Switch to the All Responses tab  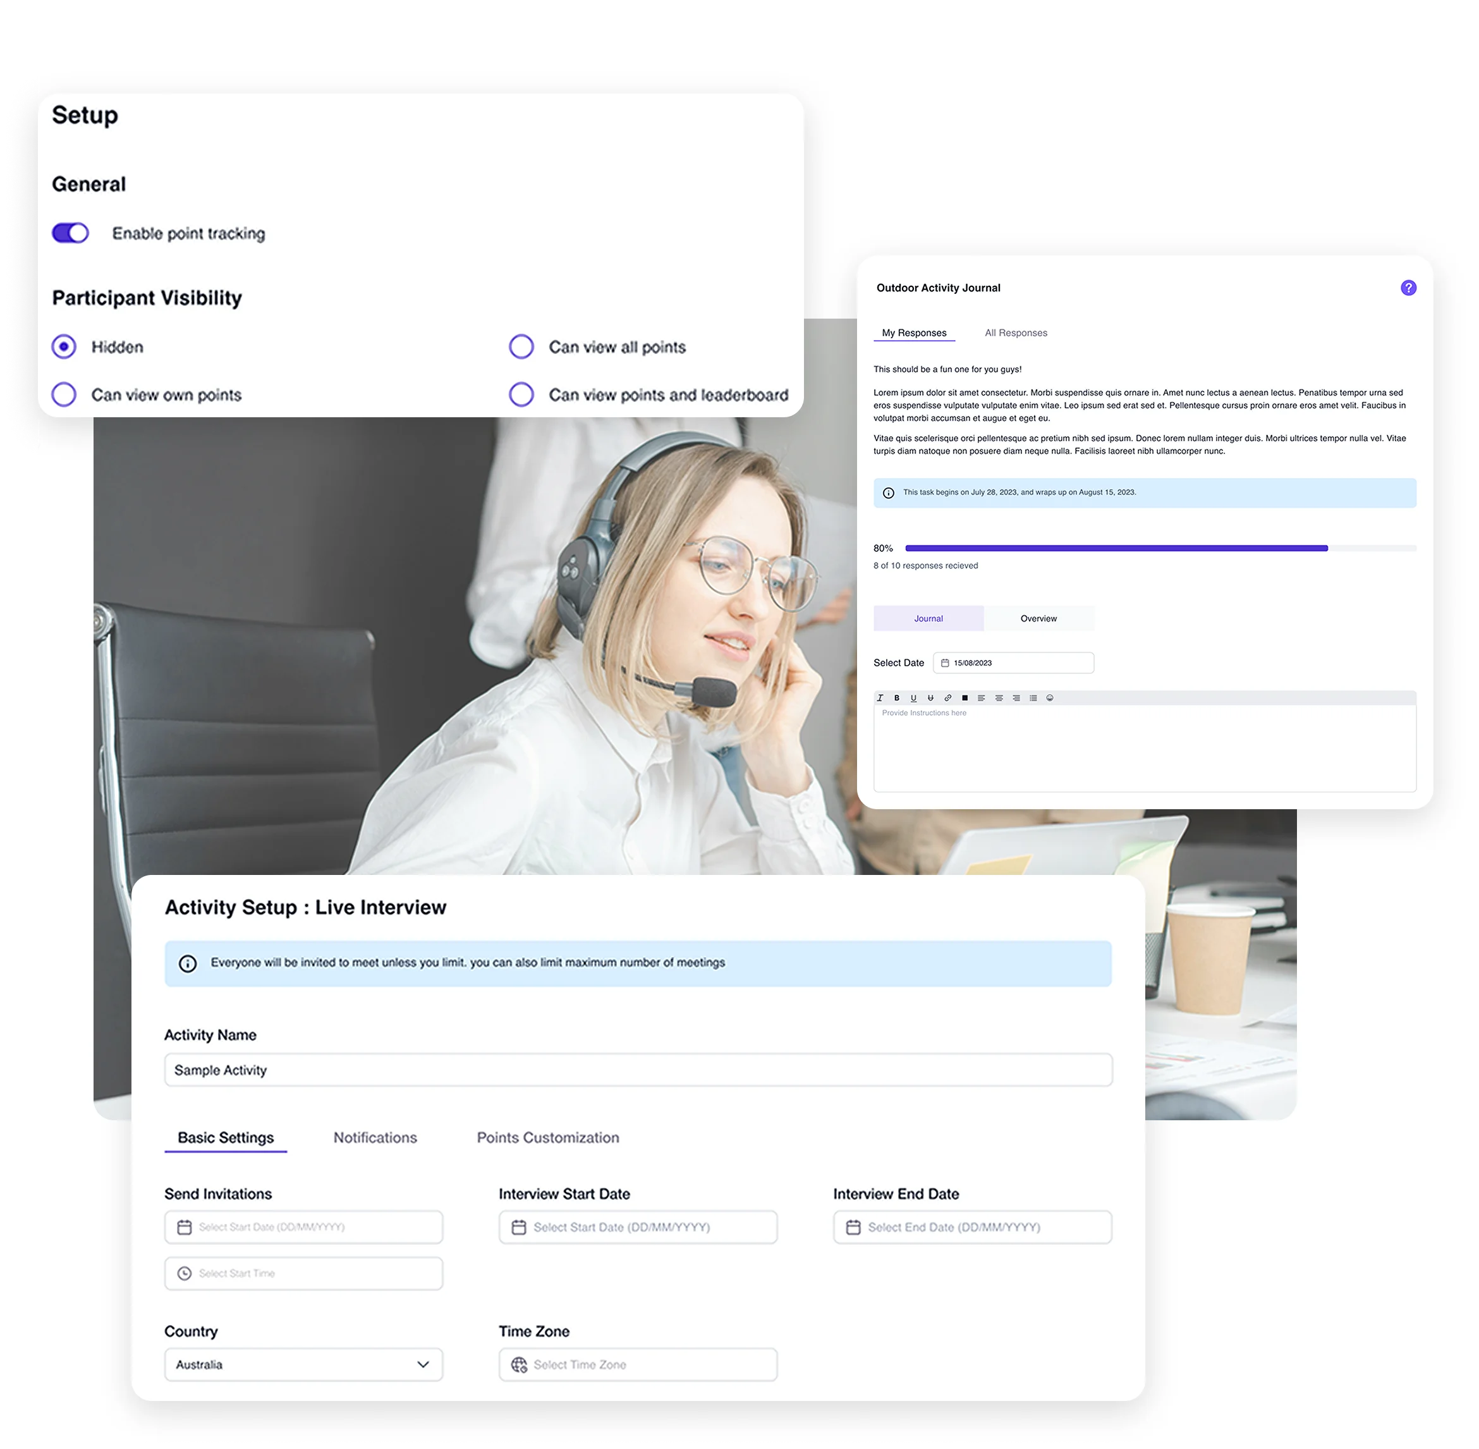(1016, 333)
